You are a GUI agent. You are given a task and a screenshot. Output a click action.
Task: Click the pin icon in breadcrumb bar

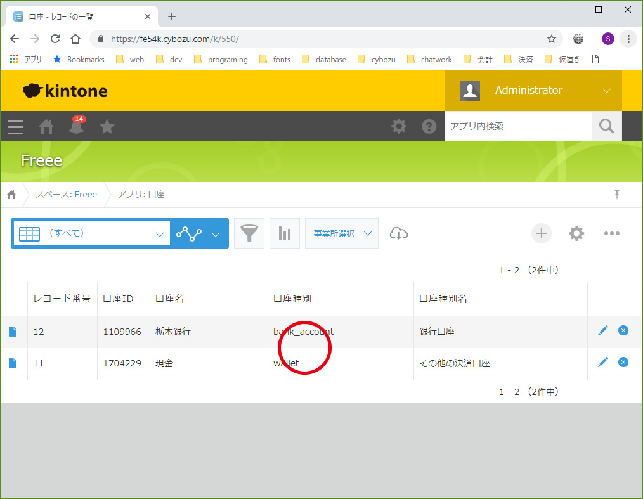pos(617,194)
